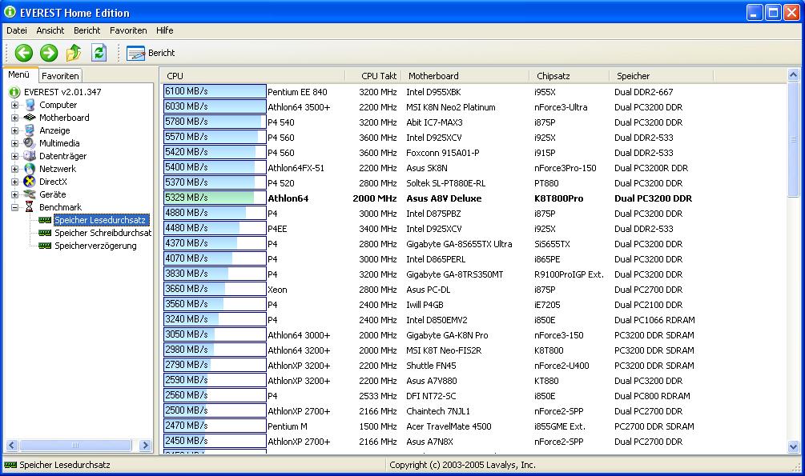Viewport: 805px width, 476px height.
Task: Click the tree pane scroll-left arrow
Action: tap(12, 446)
